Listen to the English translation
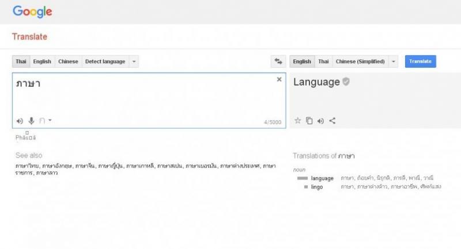This screenshot has width=461, height=249. 320,121
